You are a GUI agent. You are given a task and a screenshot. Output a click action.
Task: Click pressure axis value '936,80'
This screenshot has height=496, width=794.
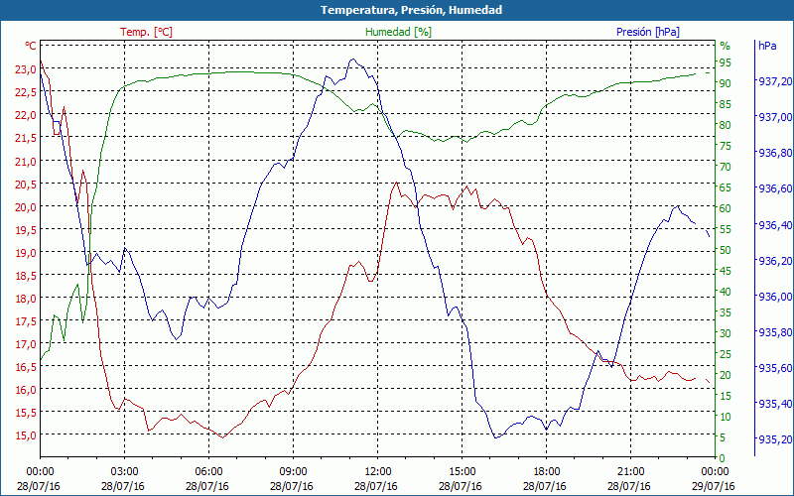coord(774,153)
